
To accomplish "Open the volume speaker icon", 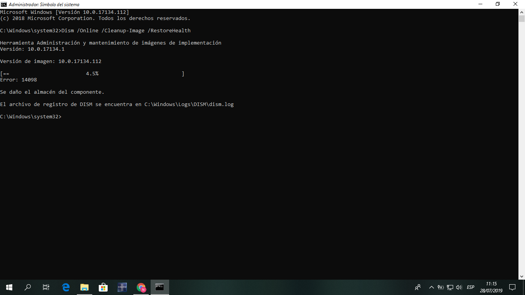I will coord(459,287).
